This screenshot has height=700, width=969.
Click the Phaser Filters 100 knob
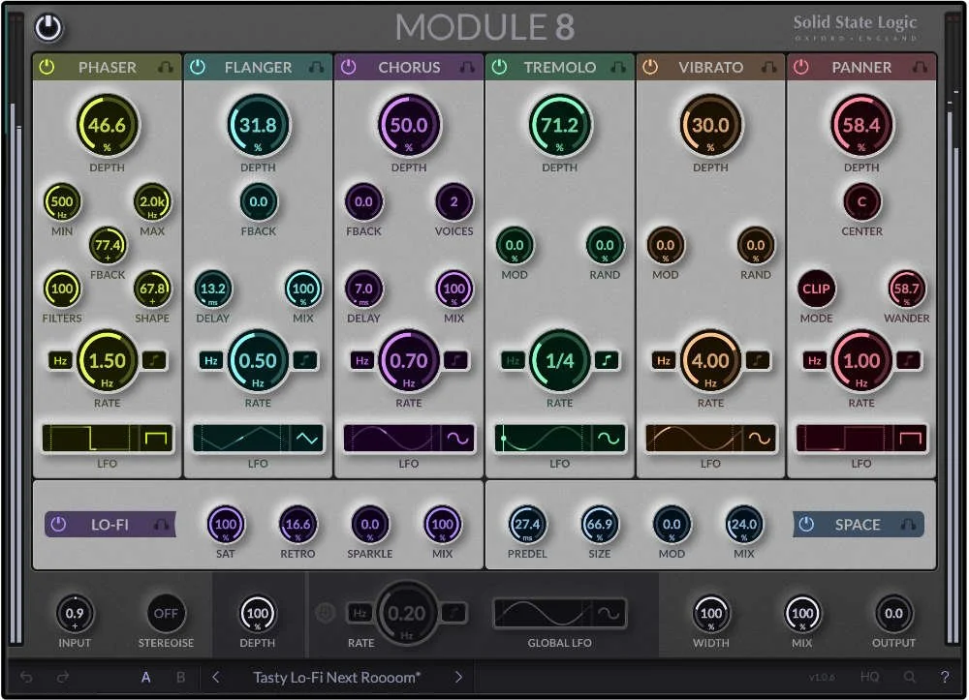click(x=62, y=289)
